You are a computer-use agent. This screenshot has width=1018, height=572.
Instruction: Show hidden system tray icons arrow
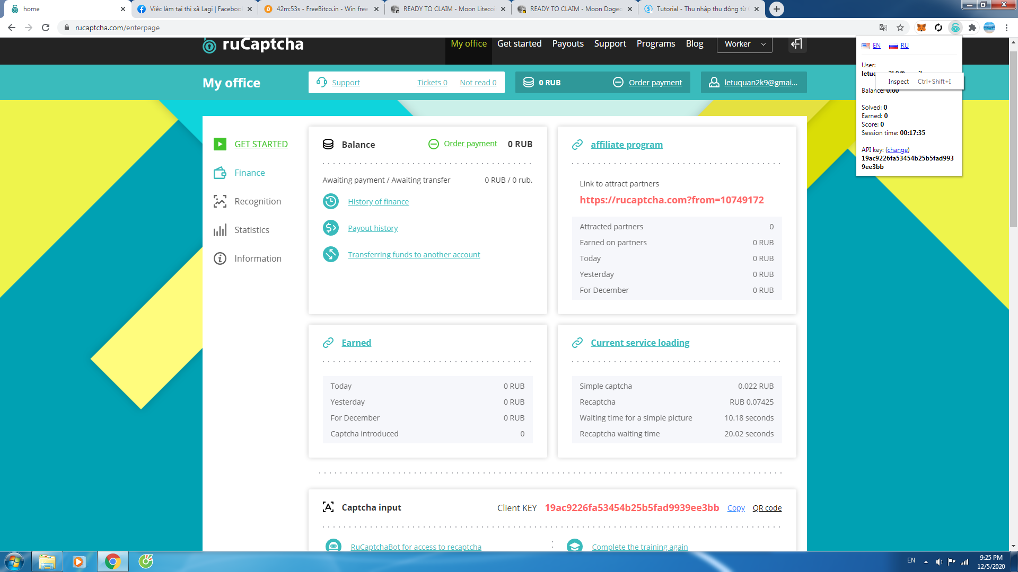[x=926, y=561]
